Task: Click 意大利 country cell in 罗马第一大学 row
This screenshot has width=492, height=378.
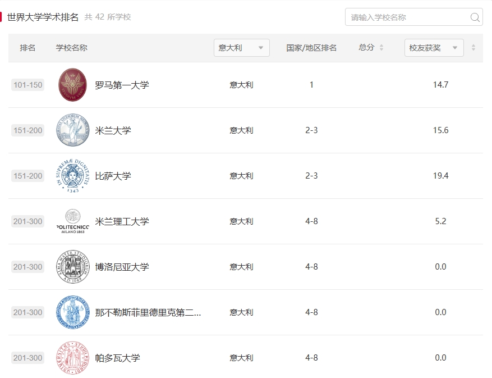Action: click(x=241, y=85)
